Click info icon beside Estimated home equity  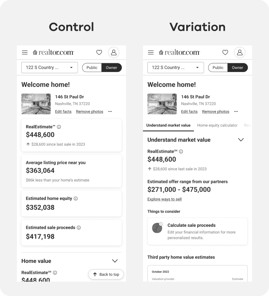(76, 199)
